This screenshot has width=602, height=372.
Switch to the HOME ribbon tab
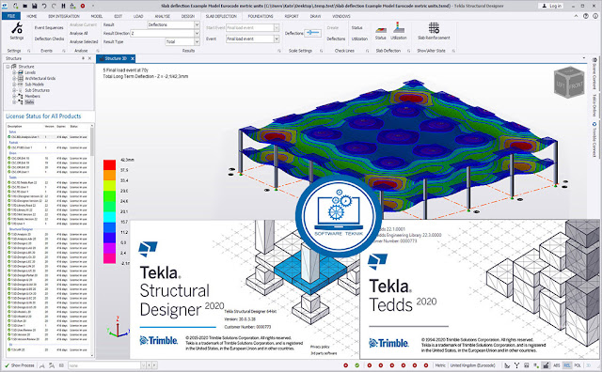click(32, 16)
